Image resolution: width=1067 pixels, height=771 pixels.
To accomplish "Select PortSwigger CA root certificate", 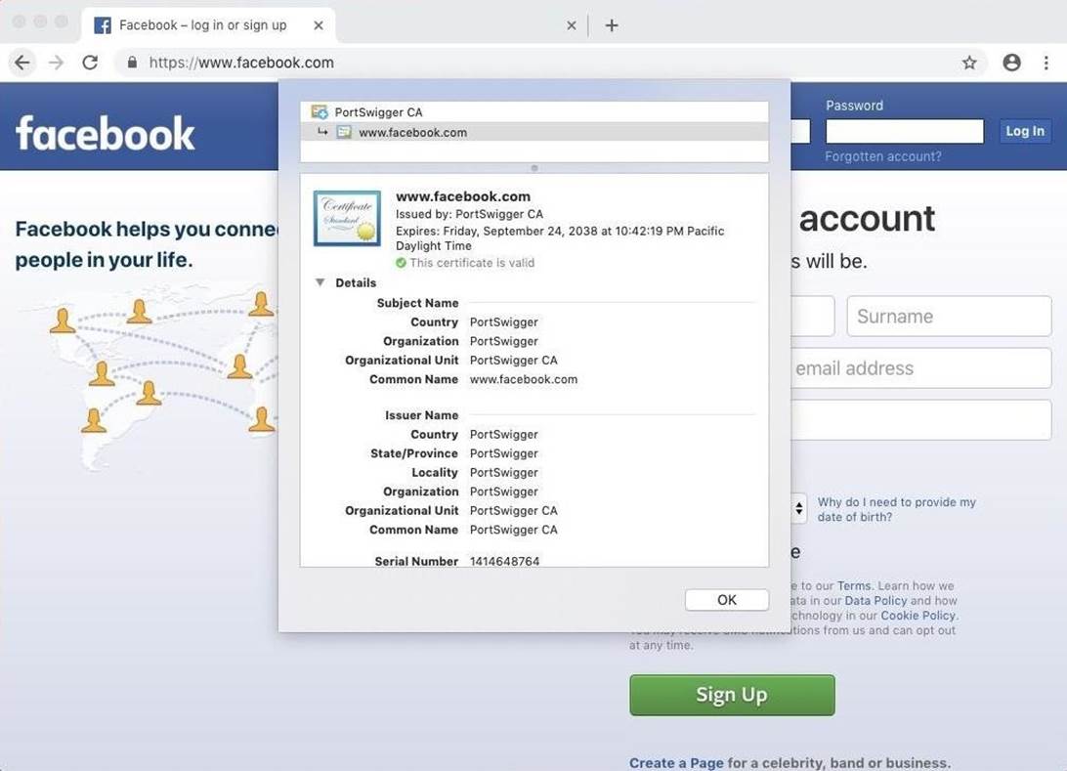I will (378, 112).
